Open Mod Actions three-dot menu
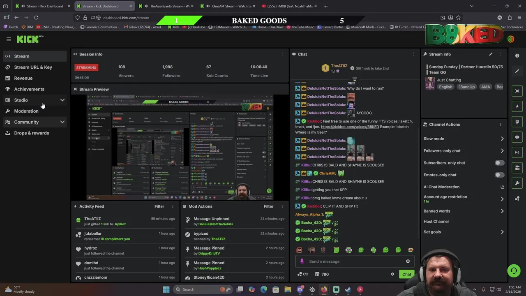The width and height of the screenshot is (526, 296). pos(282,206)
